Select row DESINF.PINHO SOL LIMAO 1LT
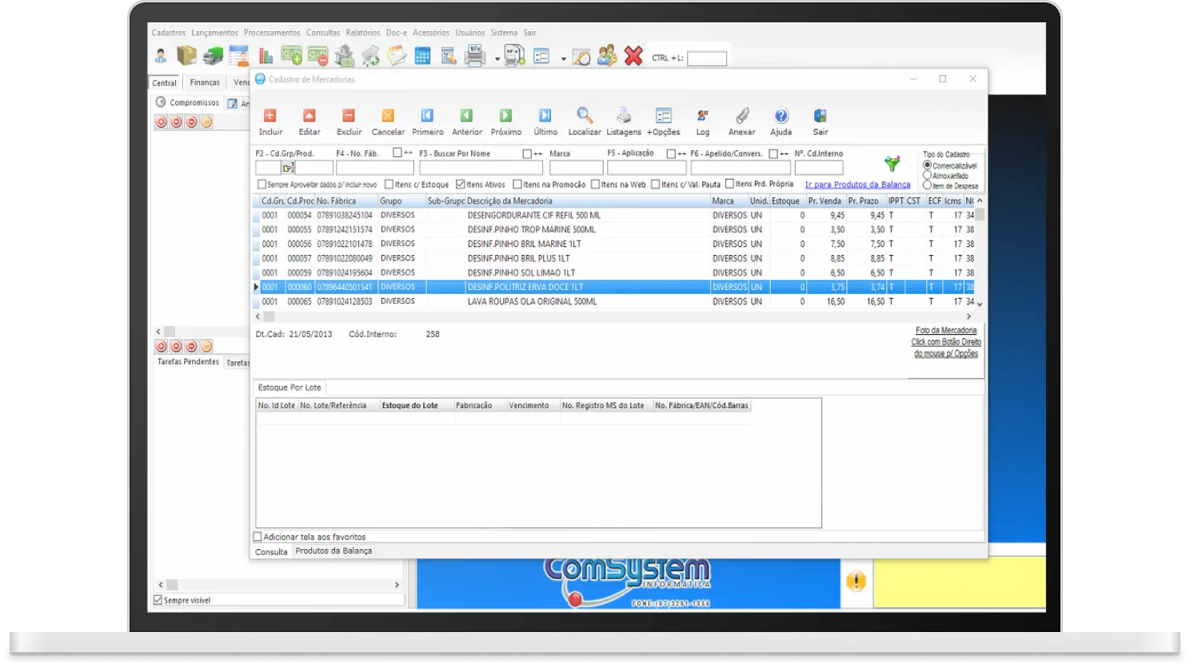This screenshot has width=1190, height=664. click(616, 272)
